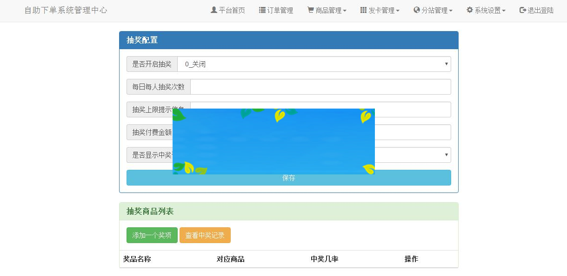This screenshot has height=276, width=567.
Task: Open 查看中奖记录 to view winning records
Action: point(205,235)
